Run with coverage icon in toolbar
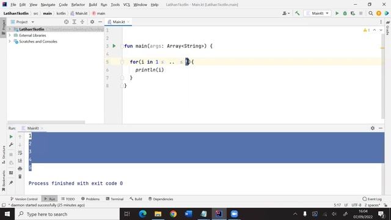 click(353, 13)
